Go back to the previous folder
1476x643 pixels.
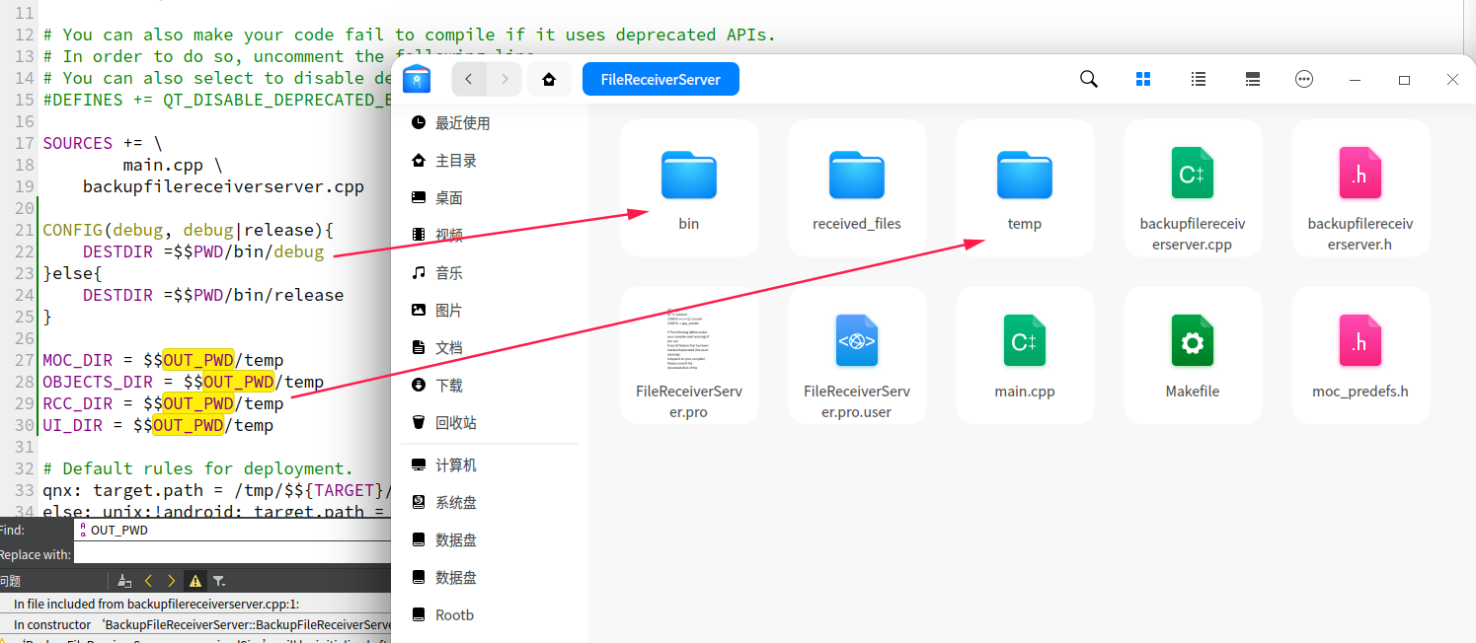pyautogui.click(x=469, y=79)
